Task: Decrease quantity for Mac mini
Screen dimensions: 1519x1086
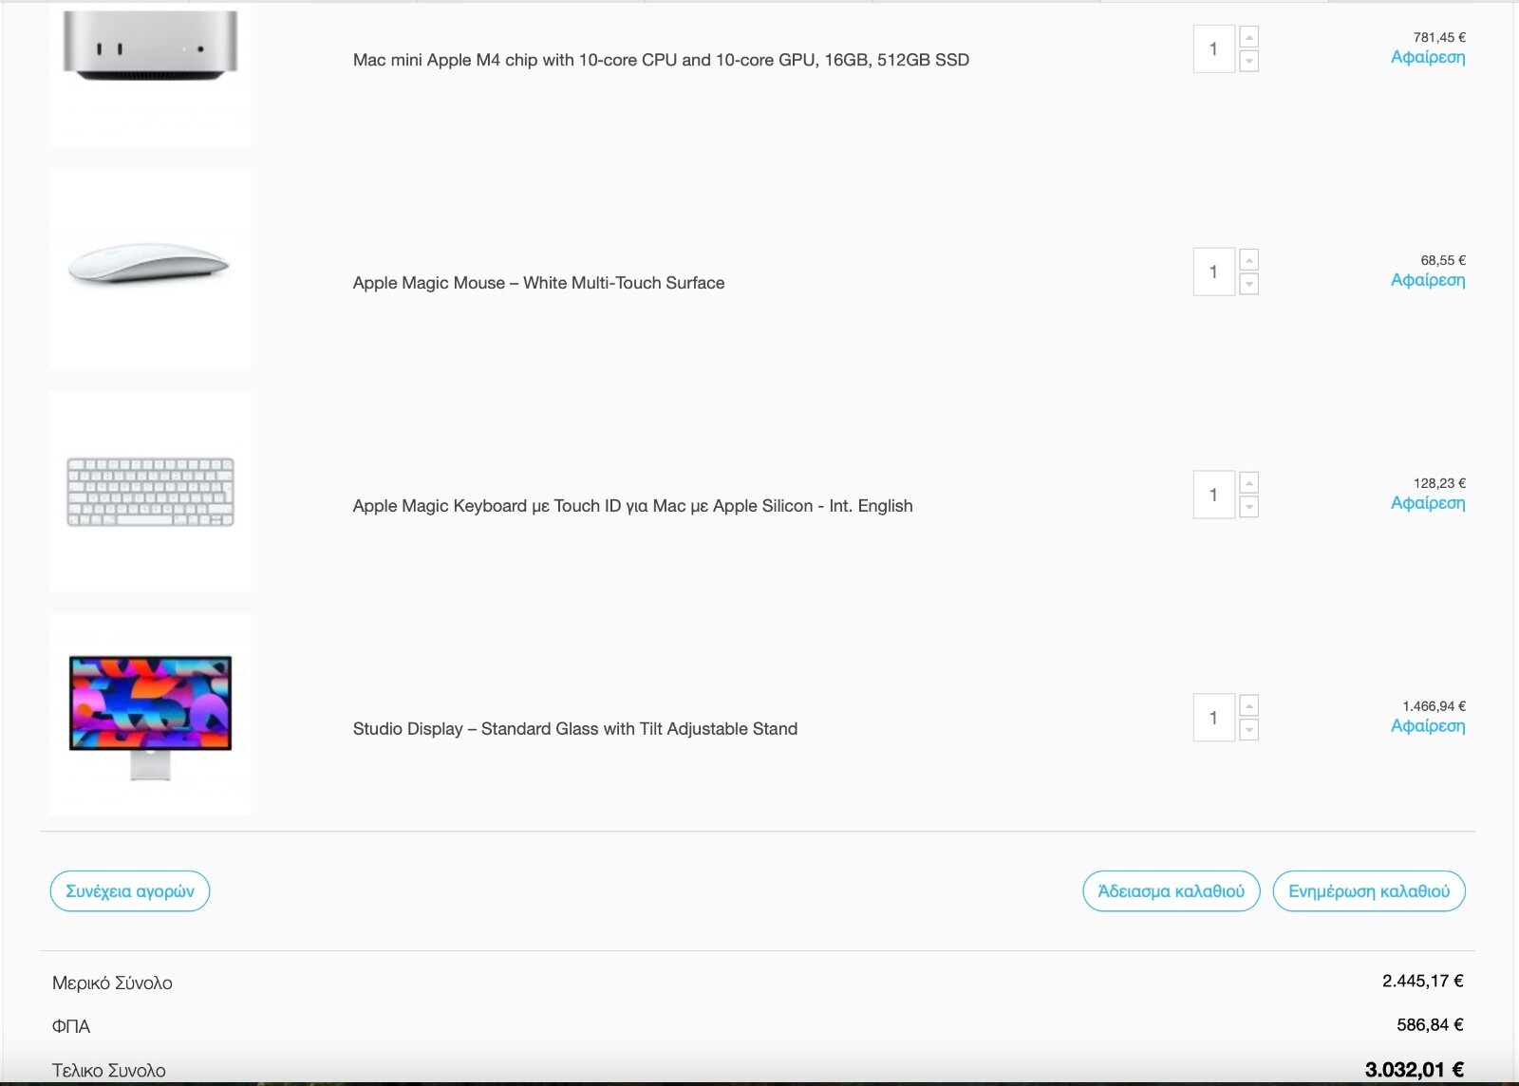Action: (x=1249, y=61)
